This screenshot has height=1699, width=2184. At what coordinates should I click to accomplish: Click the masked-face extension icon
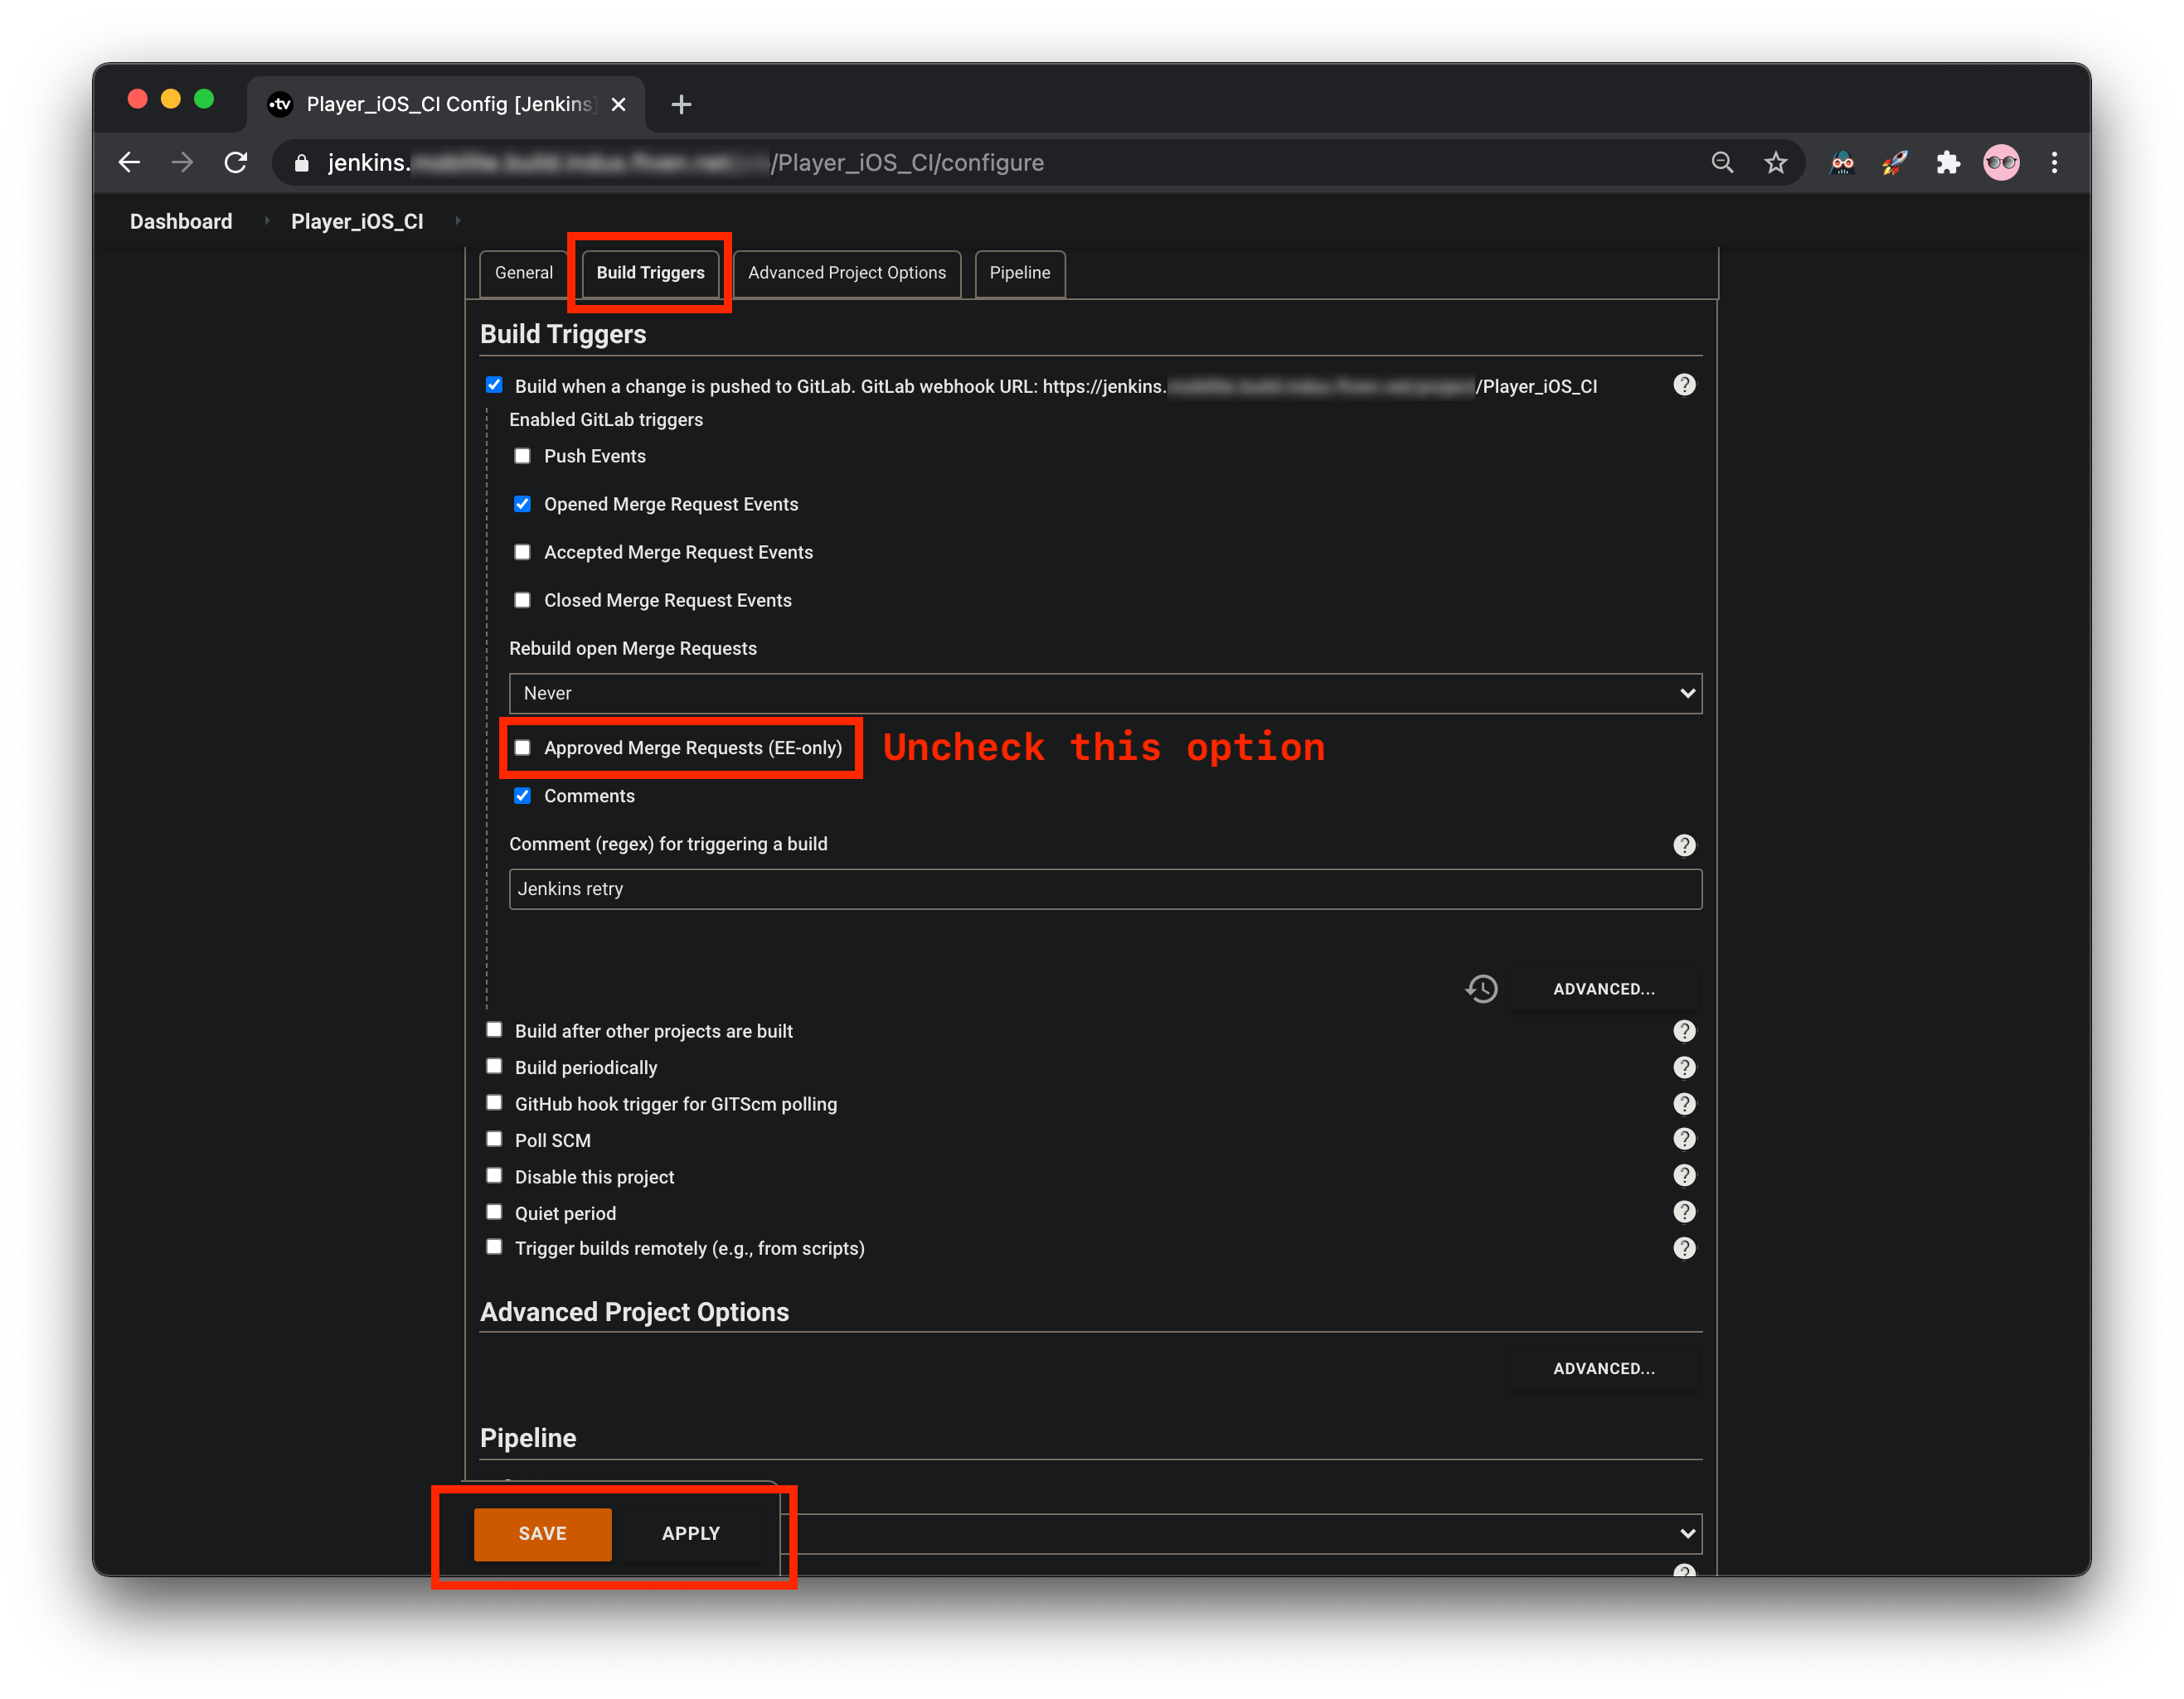1842,163
